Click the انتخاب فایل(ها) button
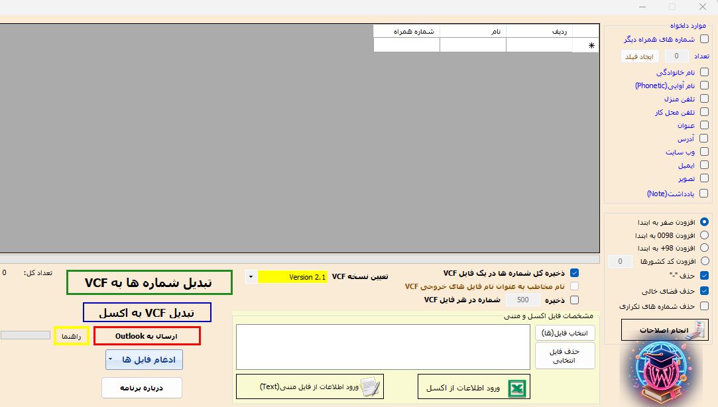The width and height of the screenshot is (718, 407). tap(565, 333)
